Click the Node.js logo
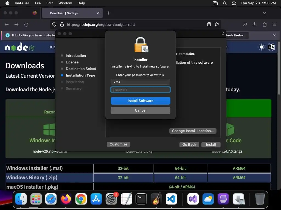Image resolution: width=281 pixels, height=210 pixels. click(20, 47)
